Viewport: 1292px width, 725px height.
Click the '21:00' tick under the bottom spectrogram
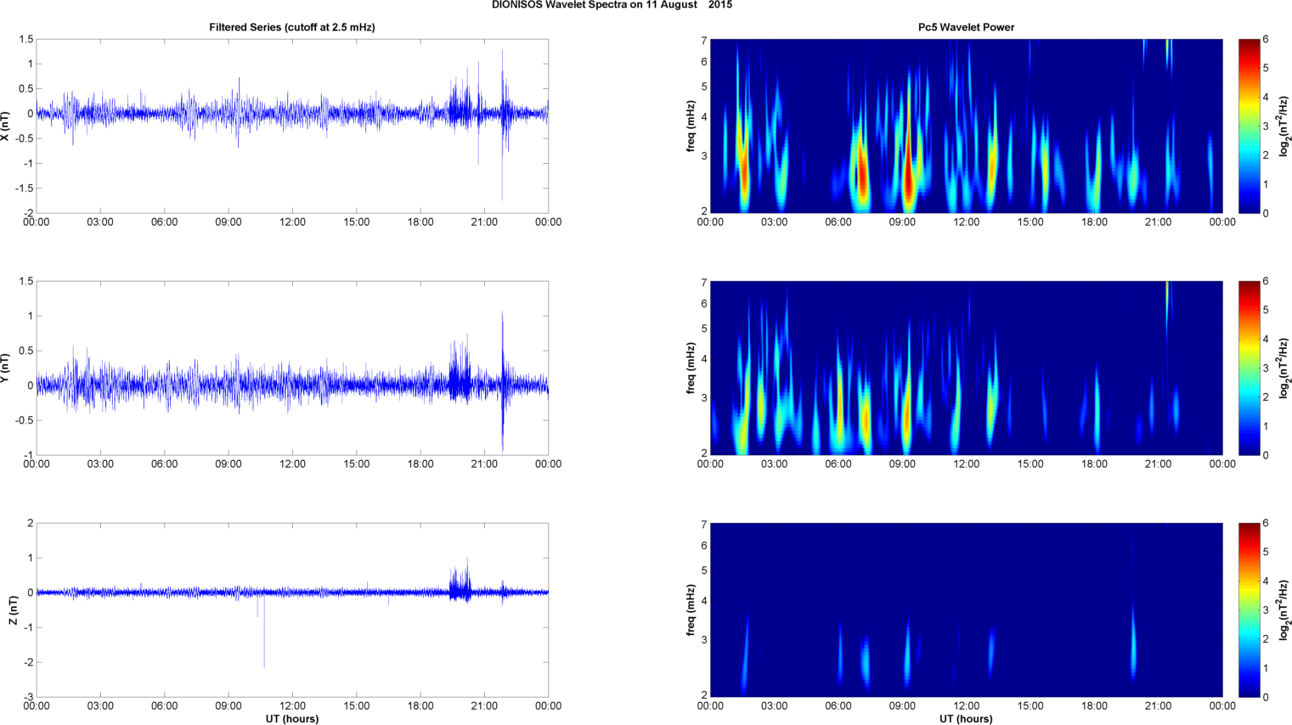coord(1158,705)
